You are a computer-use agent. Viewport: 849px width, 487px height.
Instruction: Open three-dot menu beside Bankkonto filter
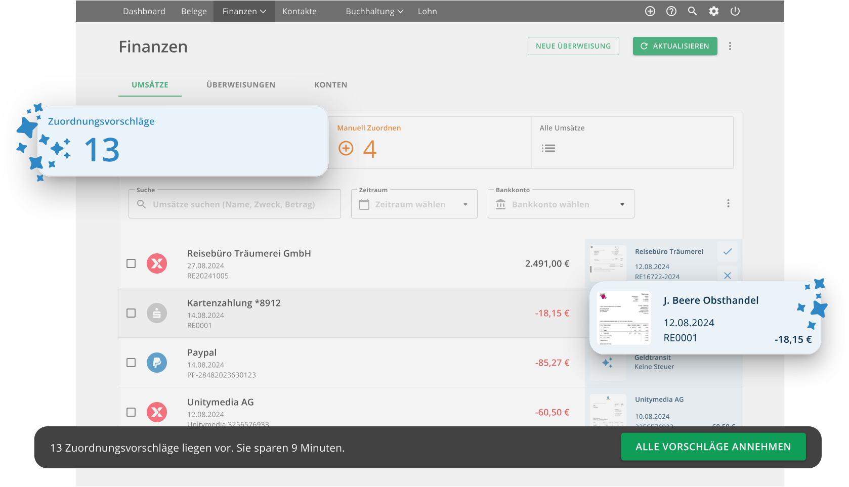coord(729,203)
